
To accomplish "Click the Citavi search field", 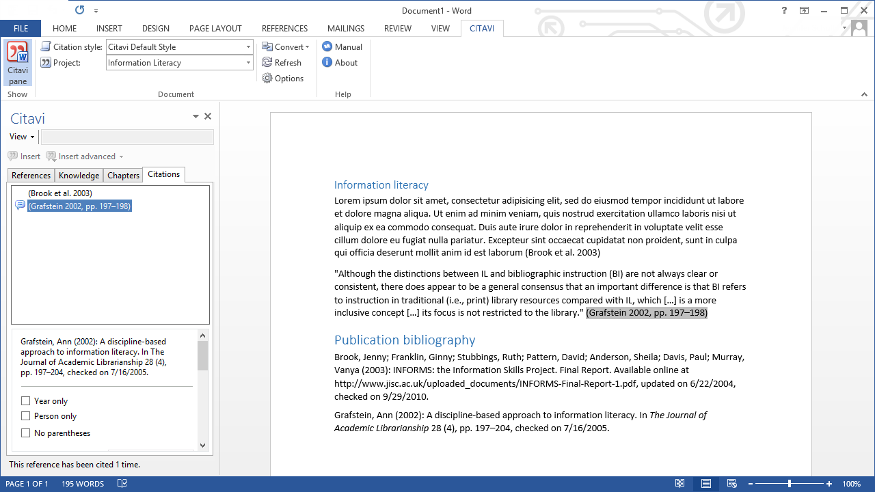I will click(127, 137).
